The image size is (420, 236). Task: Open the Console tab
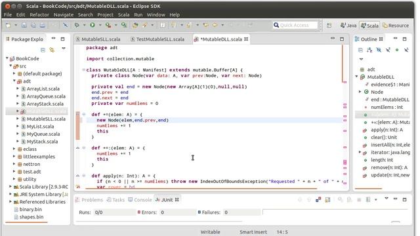tap(140, 200)
